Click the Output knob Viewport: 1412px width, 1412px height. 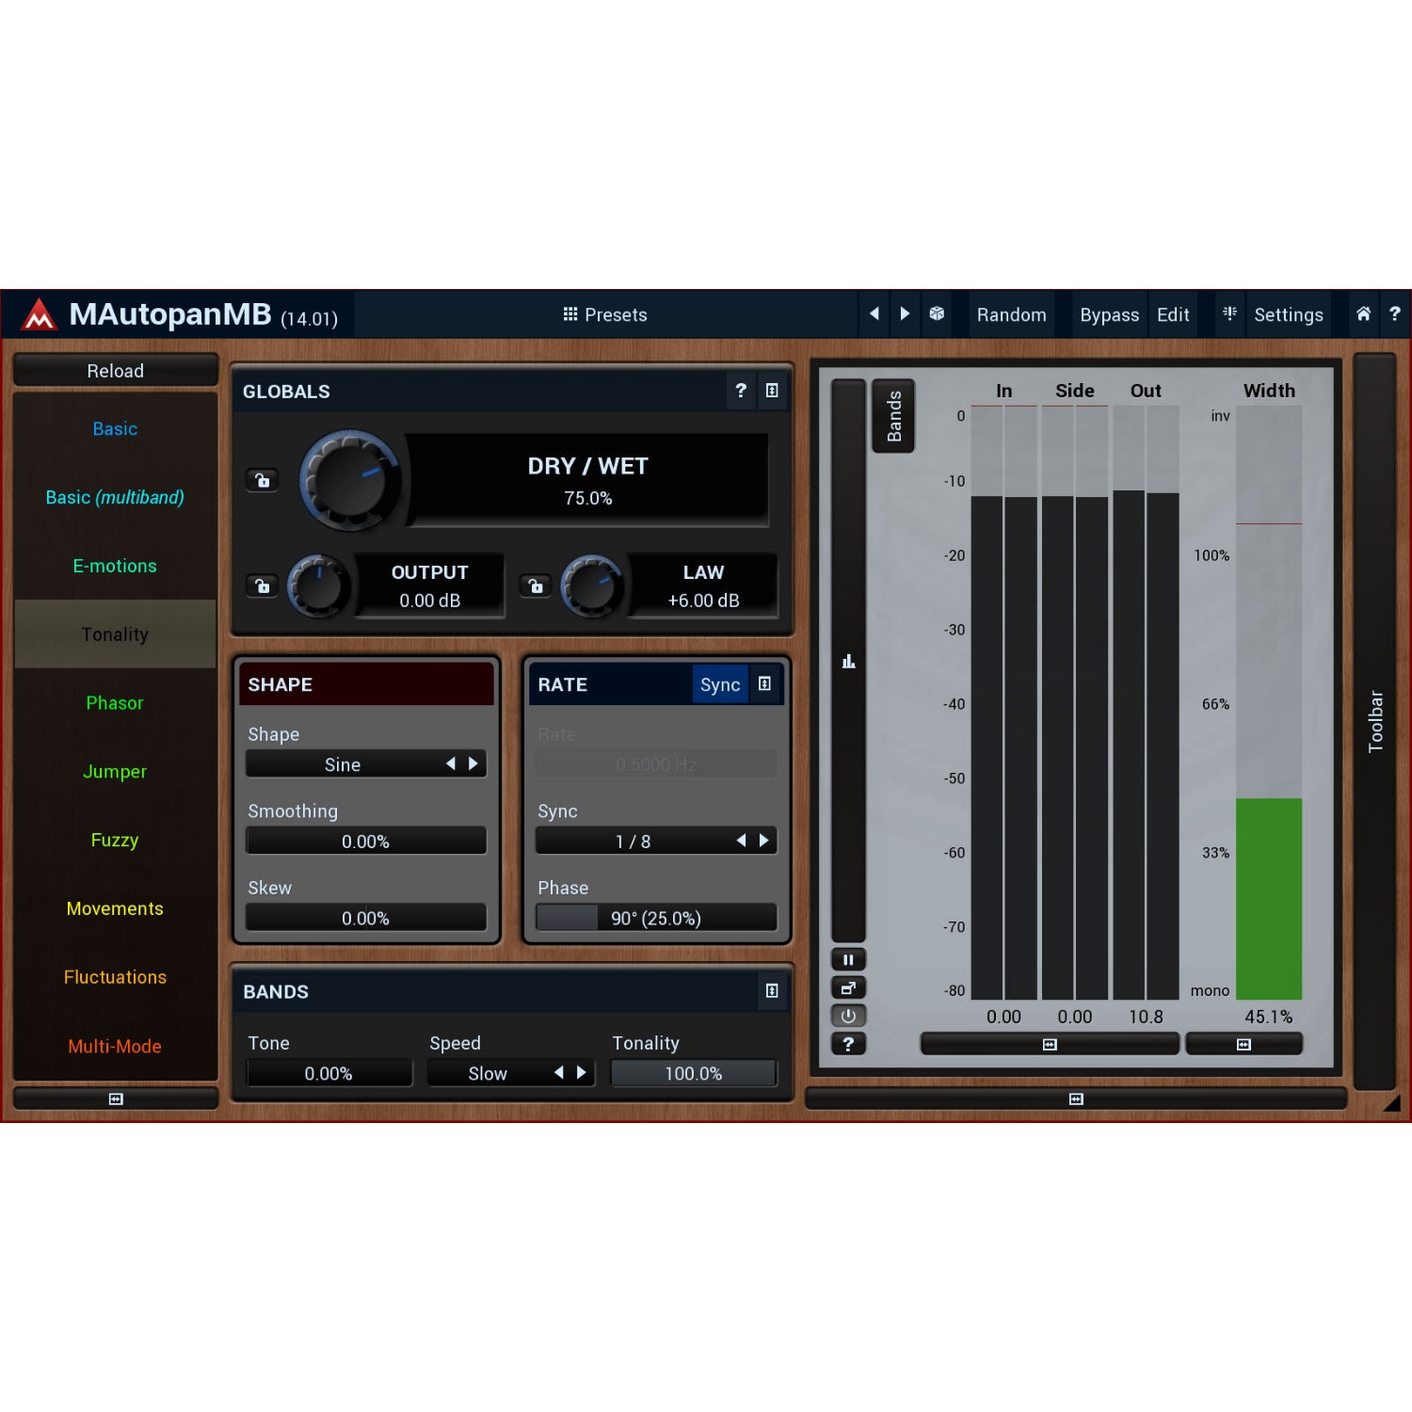(318, 586)
